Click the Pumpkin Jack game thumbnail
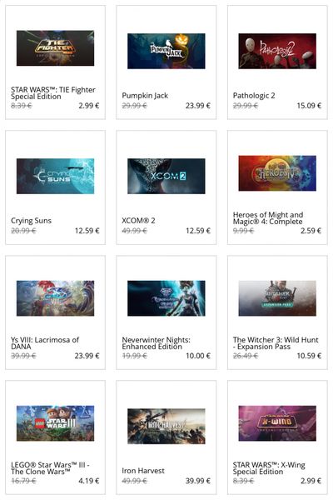 pos(166,51)
